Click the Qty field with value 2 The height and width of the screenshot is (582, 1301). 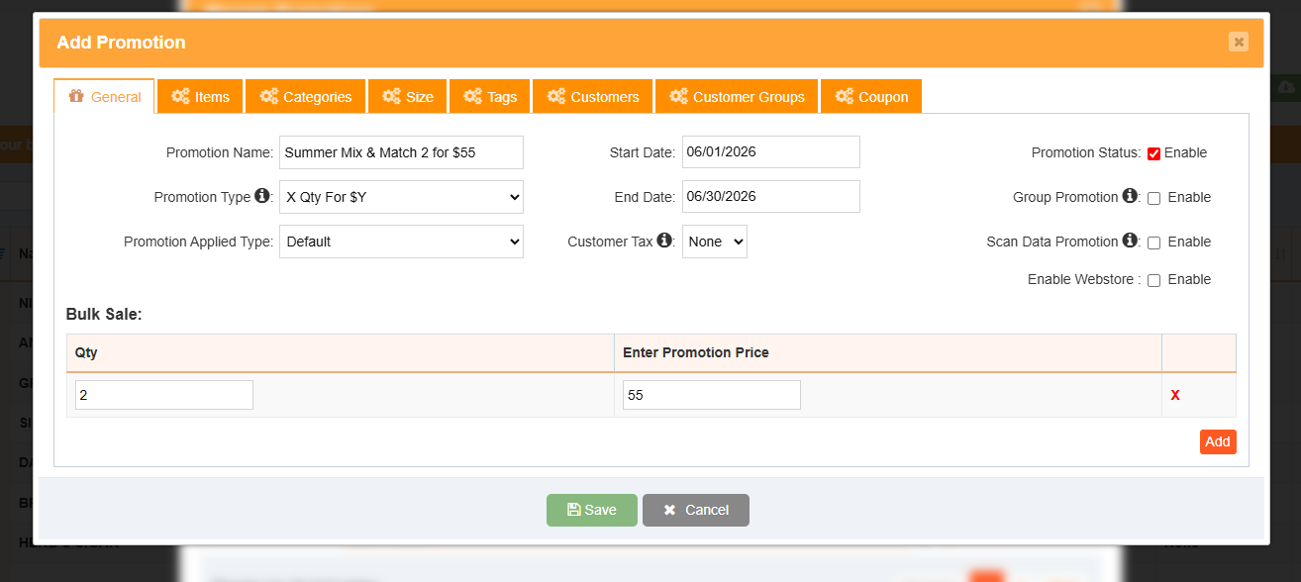[164, 395]
